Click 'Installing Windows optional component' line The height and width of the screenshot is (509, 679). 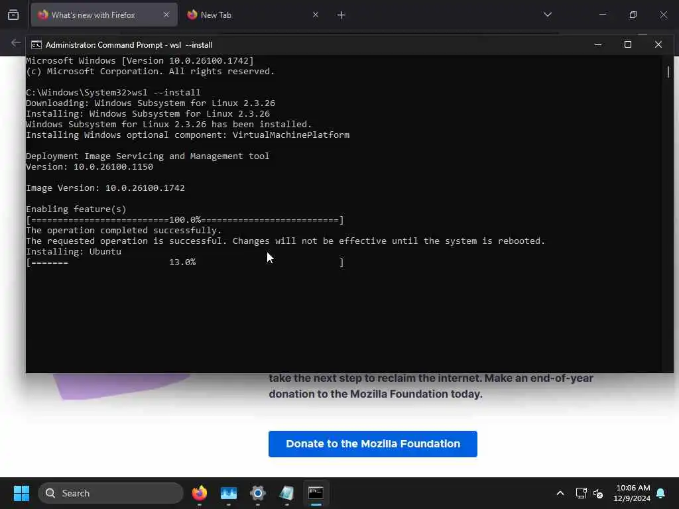tap(188, 135)
